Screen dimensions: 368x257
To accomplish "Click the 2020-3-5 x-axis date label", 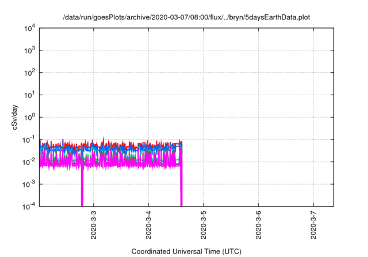I will click(204, 225).
